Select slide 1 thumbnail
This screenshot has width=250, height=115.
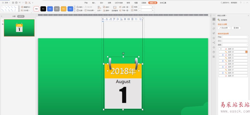click(19, 28)
